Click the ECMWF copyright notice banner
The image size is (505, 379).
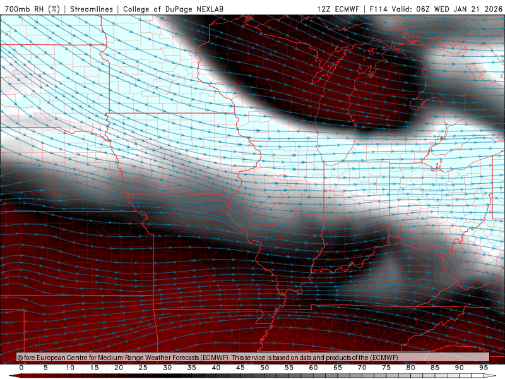point(252,358)
